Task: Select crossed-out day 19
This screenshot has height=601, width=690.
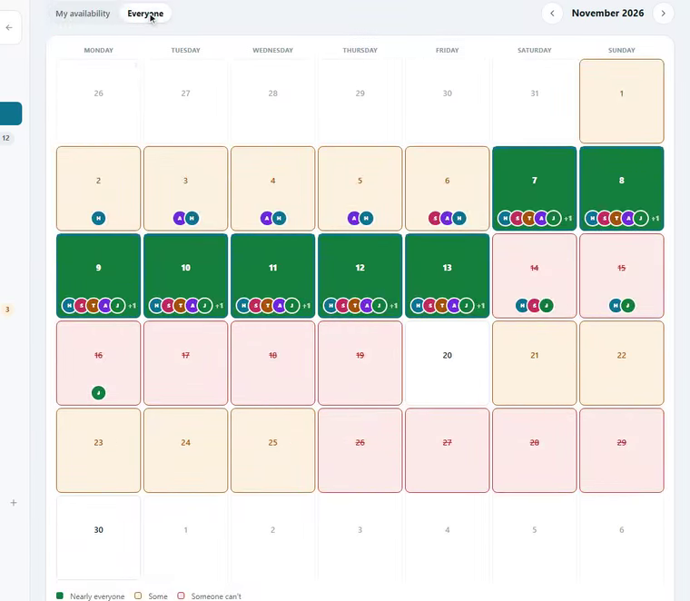Action: pos(360,363)
